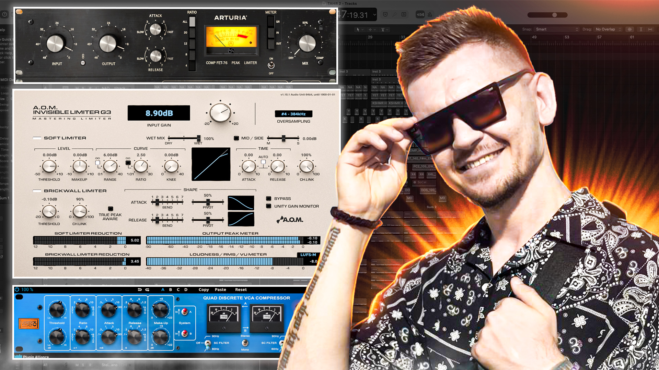Flip the Arturia compressor ON/OFF switch

click(271, 65)
